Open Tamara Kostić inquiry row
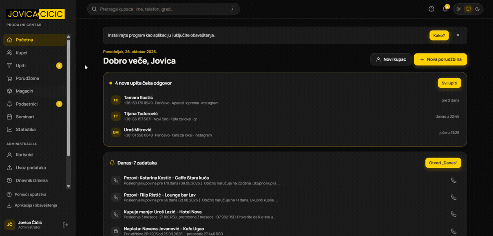Image resolution: width=493 pixels, height=236 pixels. coord(285,100)
